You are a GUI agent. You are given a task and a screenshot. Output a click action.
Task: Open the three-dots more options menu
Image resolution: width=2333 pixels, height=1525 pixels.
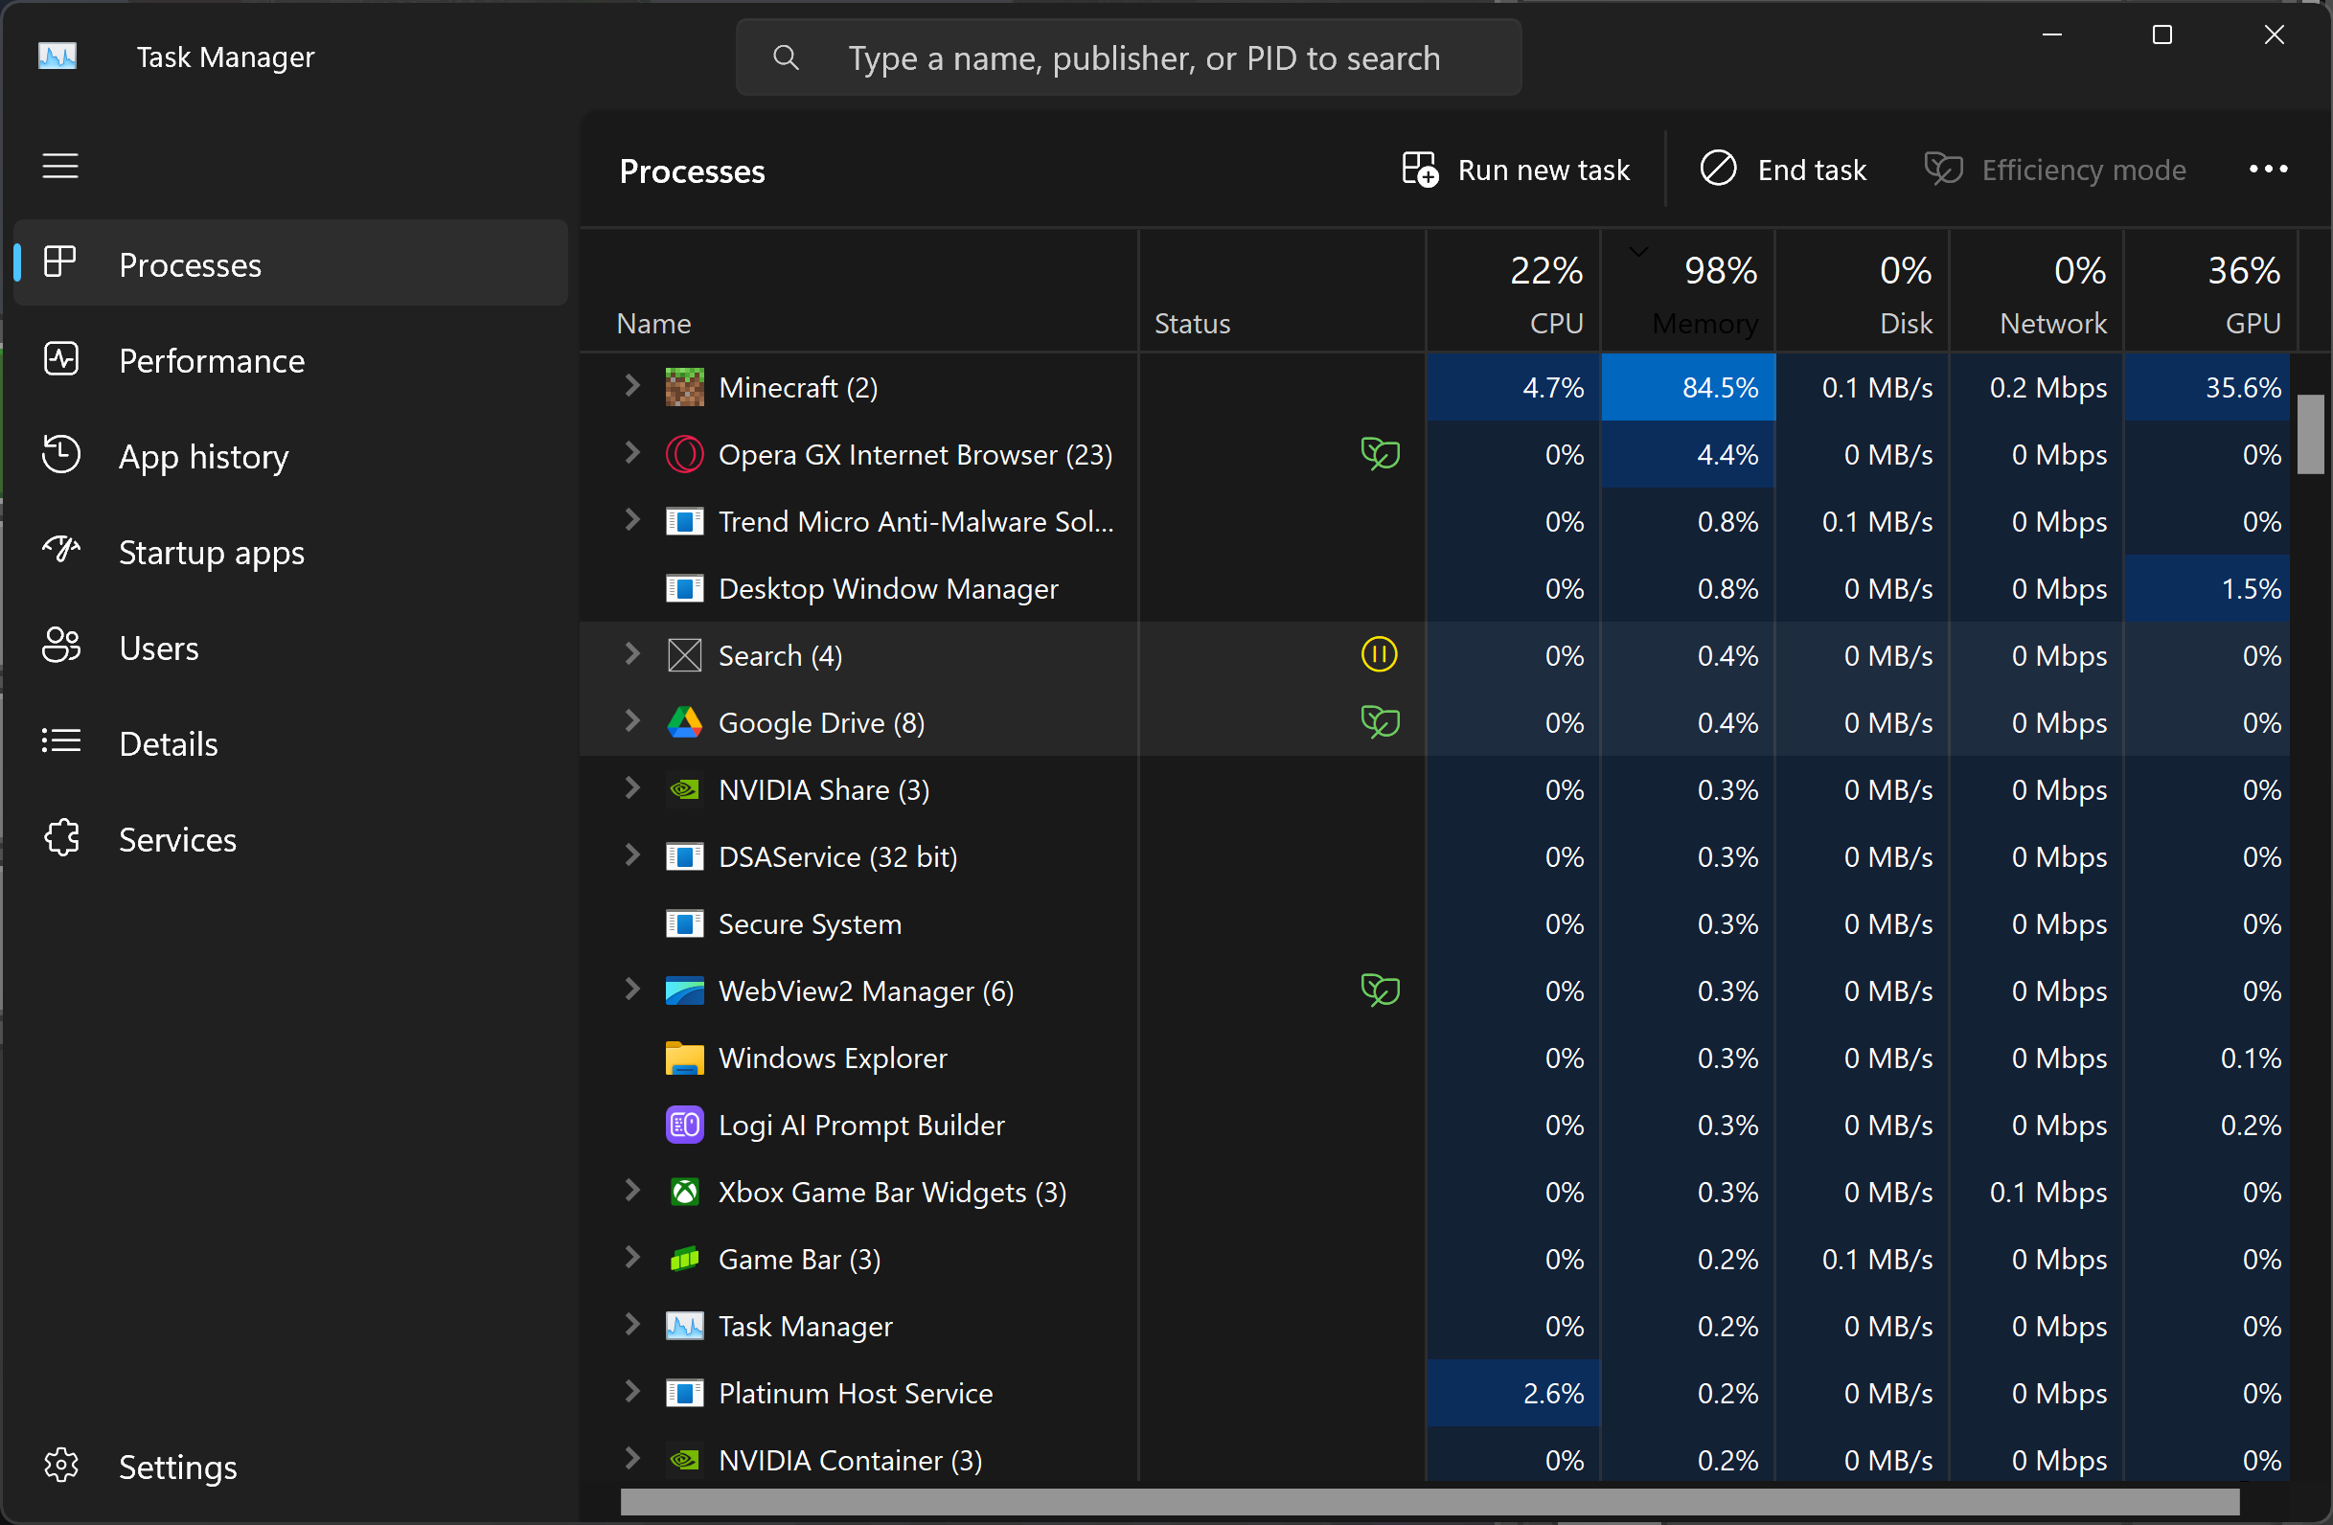pyautogui.click(x=2267, y=170)
